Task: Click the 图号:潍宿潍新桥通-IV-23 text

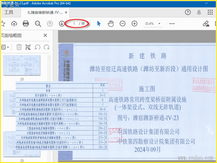Action: coord(148,118)
